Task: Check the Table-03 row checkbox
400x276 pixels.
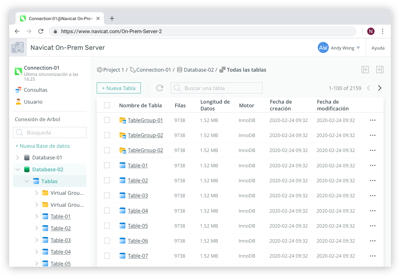Action: [x=107, y=195]
